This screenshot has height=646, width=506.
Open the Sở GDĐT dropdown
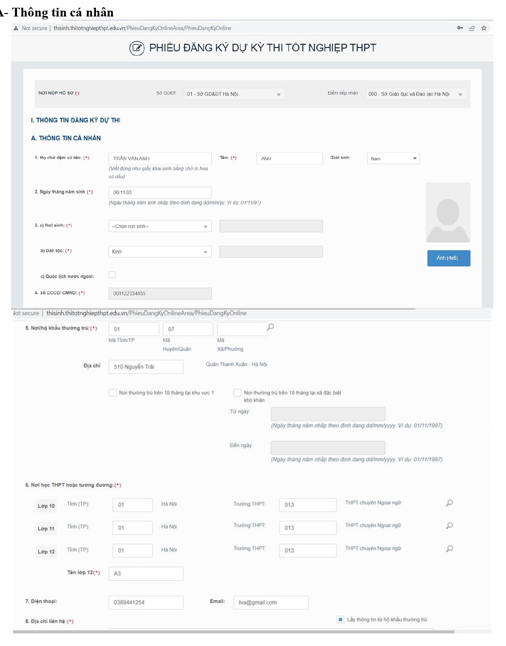(234, 94)
